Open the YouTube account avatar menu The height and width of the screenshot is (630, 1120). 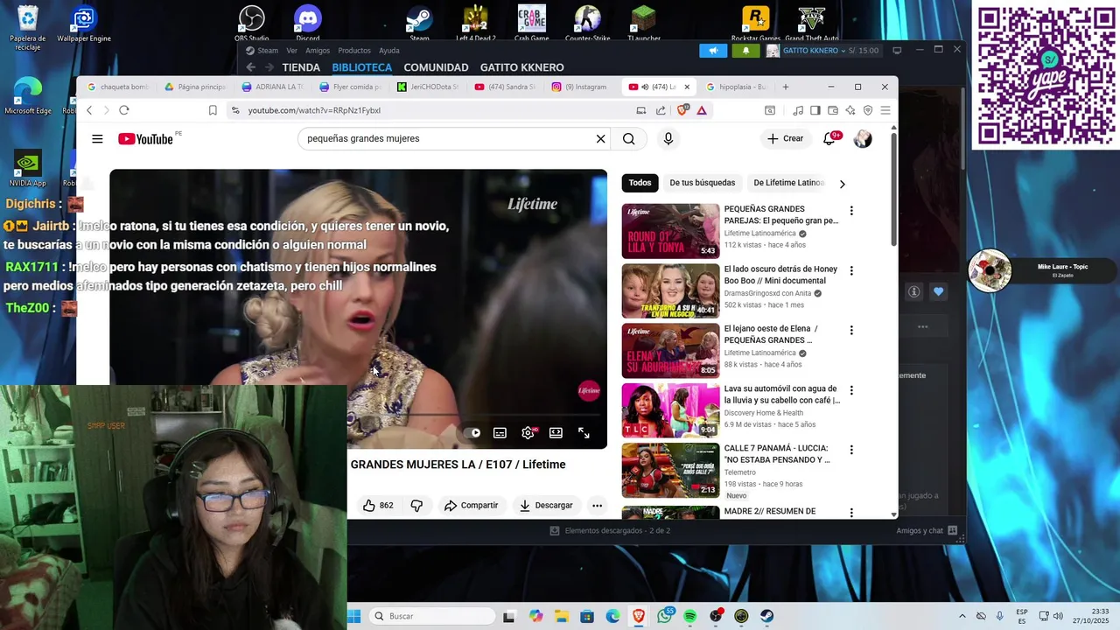point(863,138)
